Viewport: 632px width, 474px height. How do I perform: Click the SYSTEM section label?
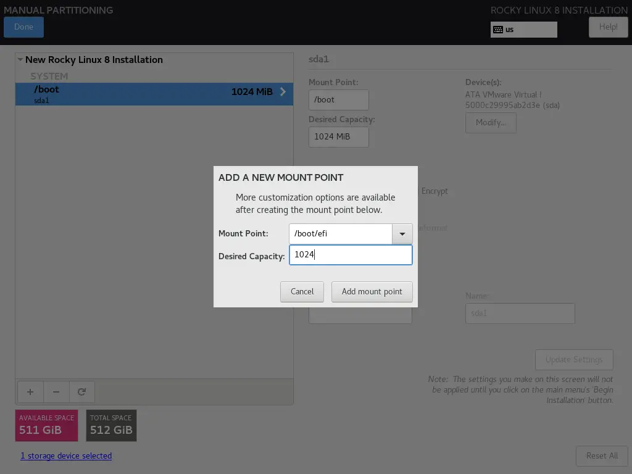pos(49,76)
